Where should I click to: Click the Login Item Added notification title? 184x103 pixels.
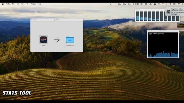coord(177,9)
